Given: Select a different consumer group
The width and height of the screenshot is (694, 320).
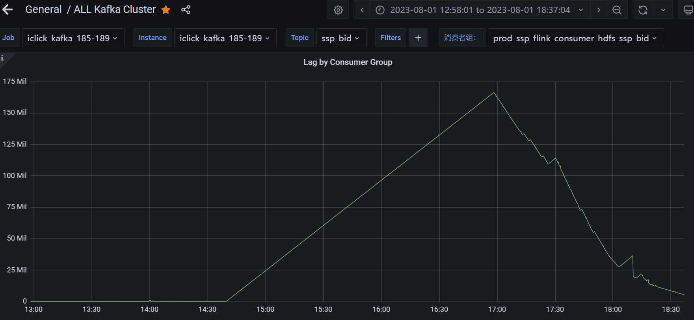Looking at the screenshot, I should click(x=576, y=38).
